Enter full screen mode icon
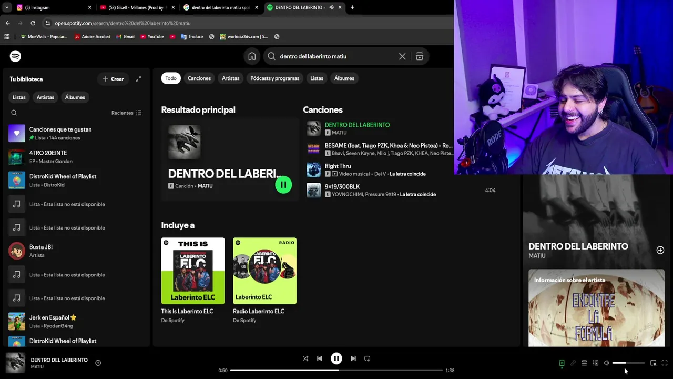Viewport: 673px width, 379px height. [665, 363]
